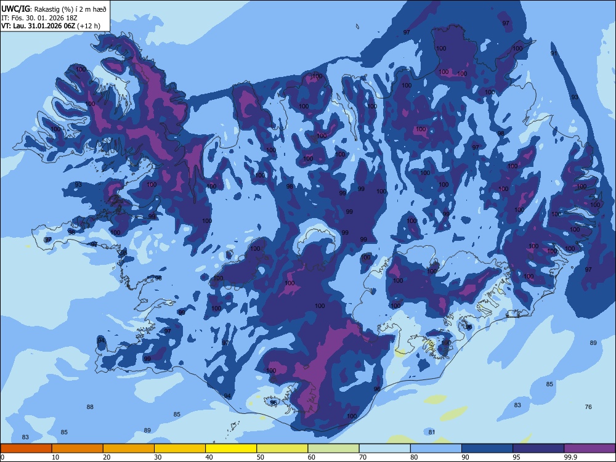Pick the pale yellow 50–60 legend swatch

tap(283, 448)
